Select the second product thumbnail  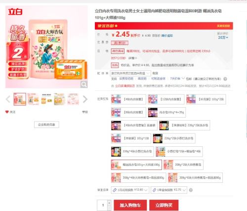coord(33,99)
